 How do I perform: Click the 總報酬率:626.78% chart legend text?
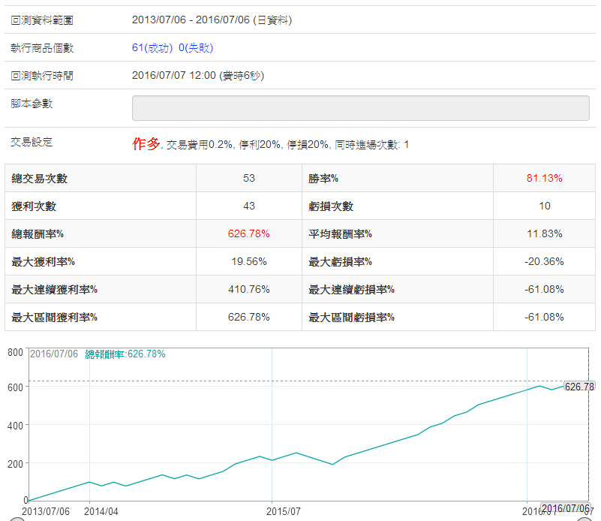coord(125,354)
